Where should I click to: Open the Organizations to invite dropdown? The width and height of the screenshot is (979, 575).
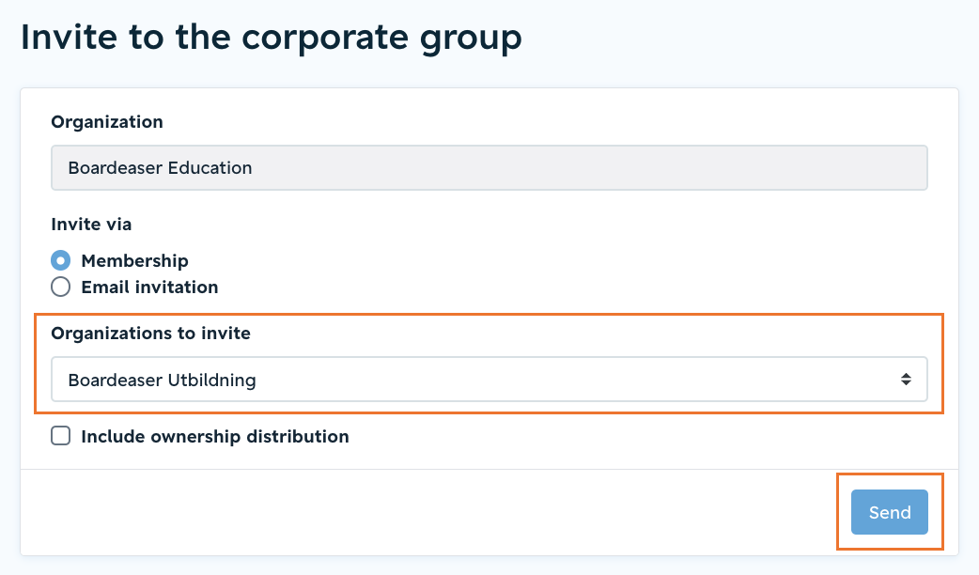489,379
